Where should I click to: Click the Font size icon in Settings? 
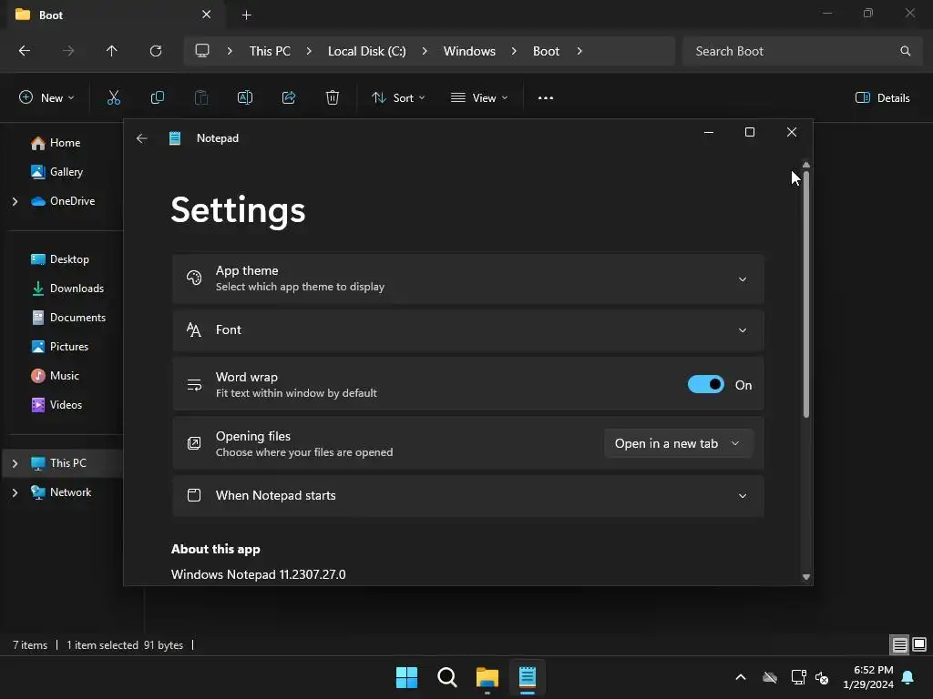pyautogui.click(x=194, y=329)
